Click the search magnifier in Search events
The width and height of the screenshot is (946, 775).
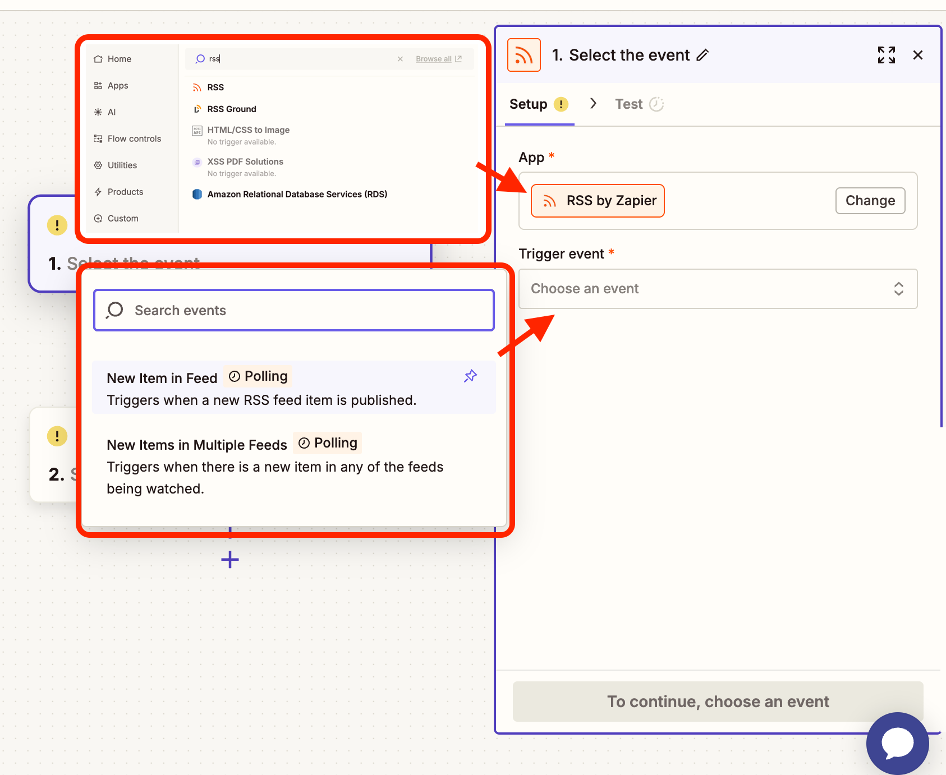[114, 310]
